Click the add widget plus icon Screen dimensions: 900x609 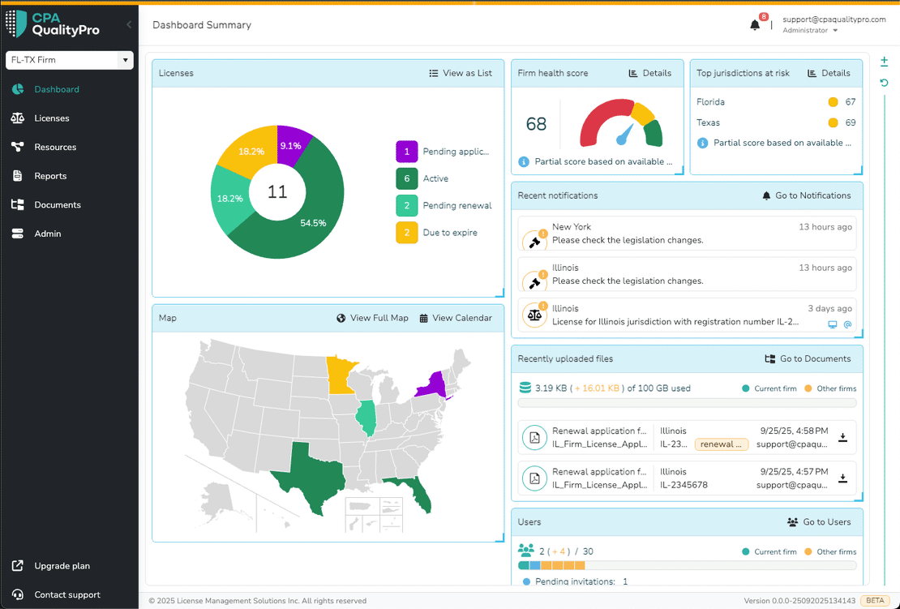[x=885, y=62]
